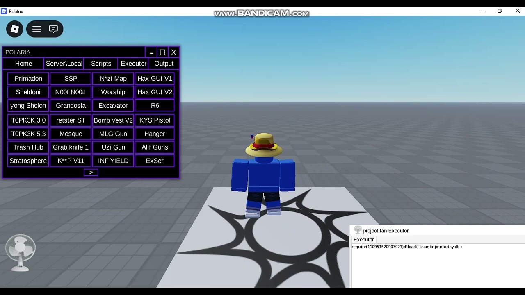Click the require script text in executor
The image size is (525, 295).
[x=406, y=247]
